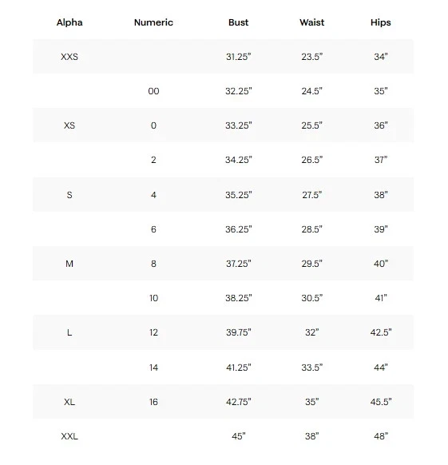
Task: Select bust measurement 42.75"
Action: coord(239,402)
